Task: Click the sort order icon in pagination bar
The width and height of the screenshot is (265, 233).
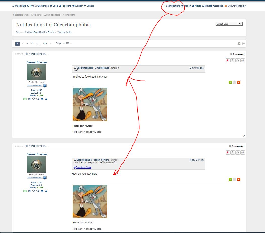Action: point(239,44)
